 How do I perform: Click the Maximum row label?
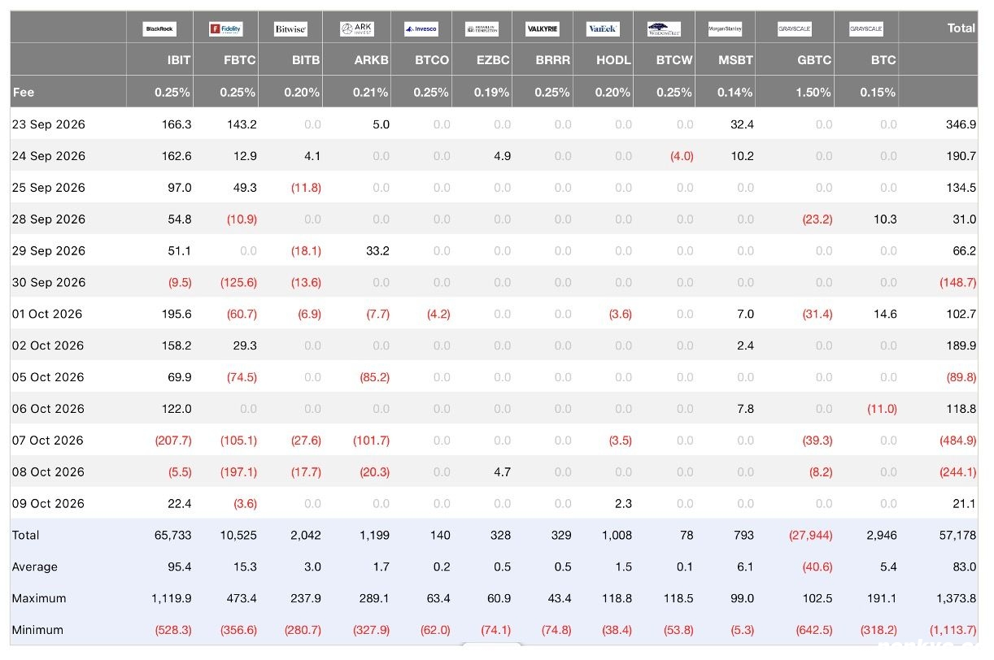(x=39, y=599)
